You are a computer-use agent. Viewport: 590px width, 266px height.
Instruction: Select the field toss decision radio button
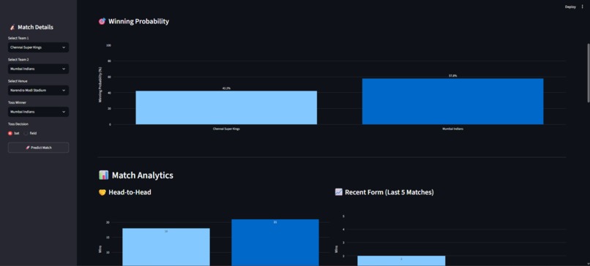pos(26,133)
